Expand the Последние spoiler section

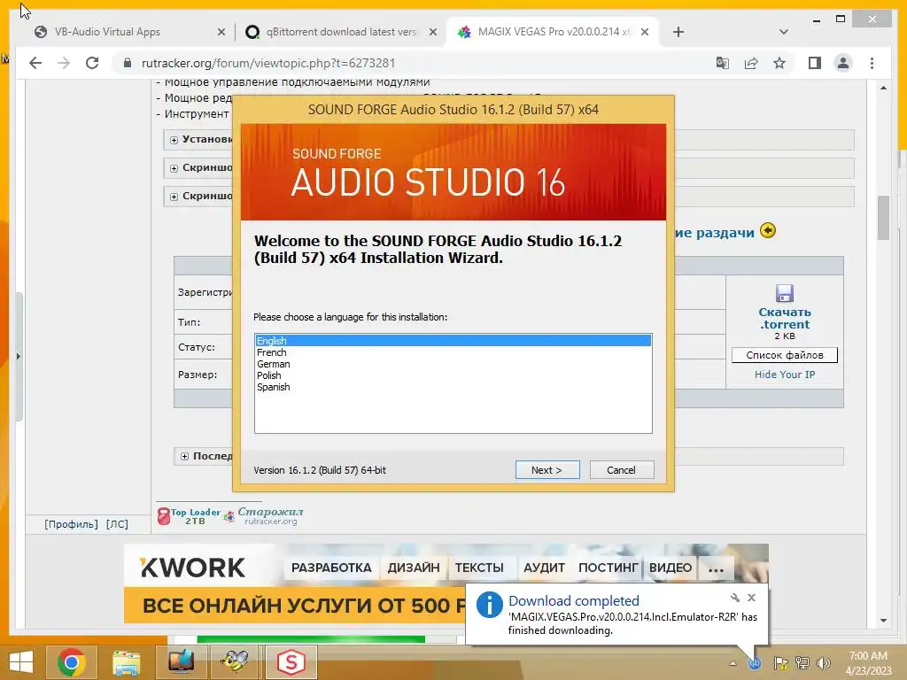point(184,456)
